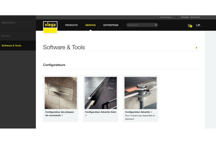Follow the Viega Gruppe link
Image resolution: width=216 pixels, height=144 pixels.
(x=166, y=17)
